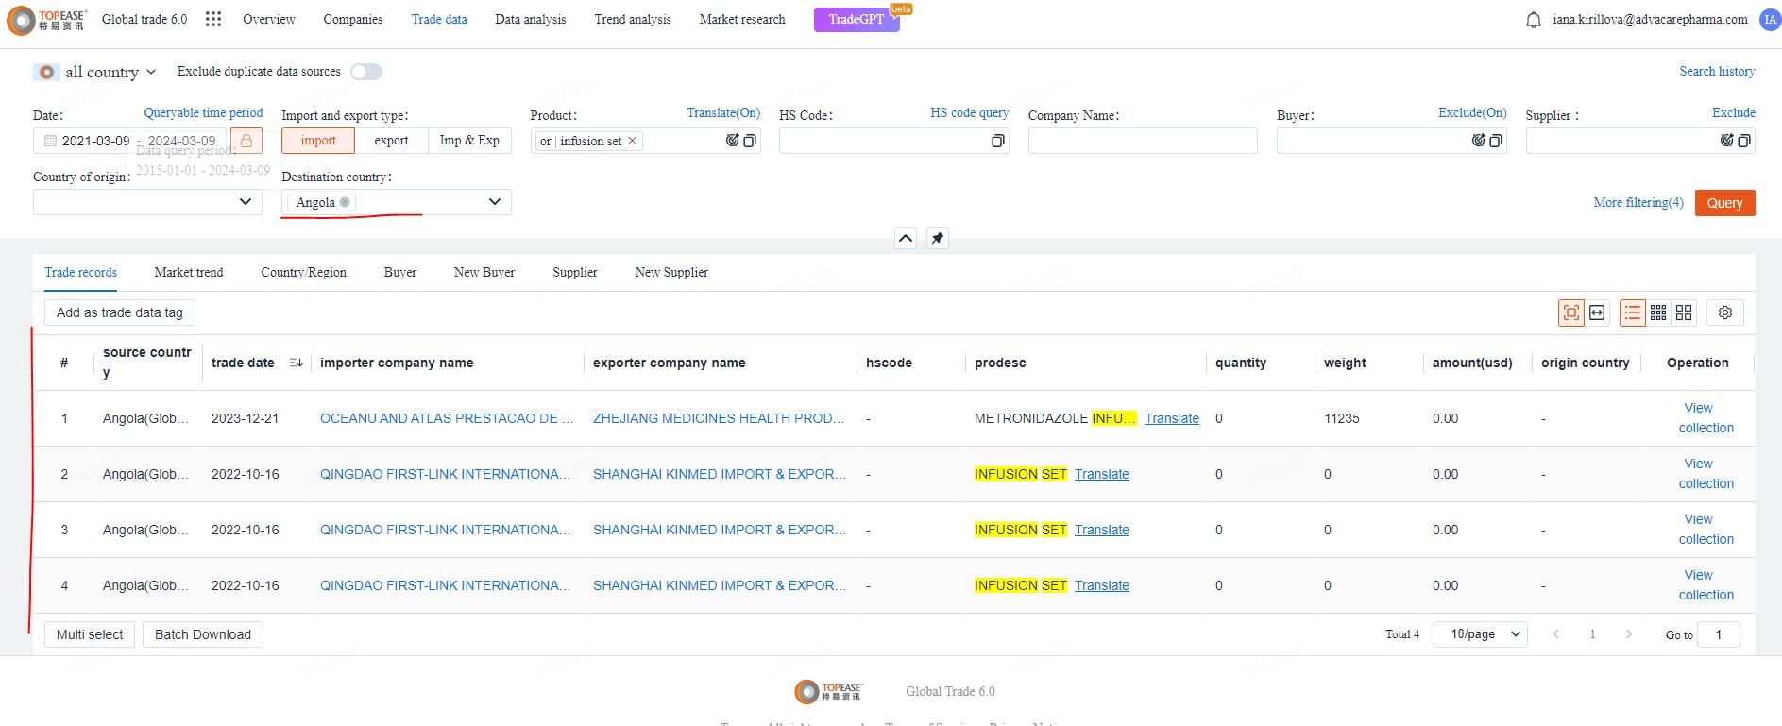Translate the METRONIDAZOLE INFU product description
Image resolution: width=1782 pixels, height=726 pixels.
[1172, 418]
